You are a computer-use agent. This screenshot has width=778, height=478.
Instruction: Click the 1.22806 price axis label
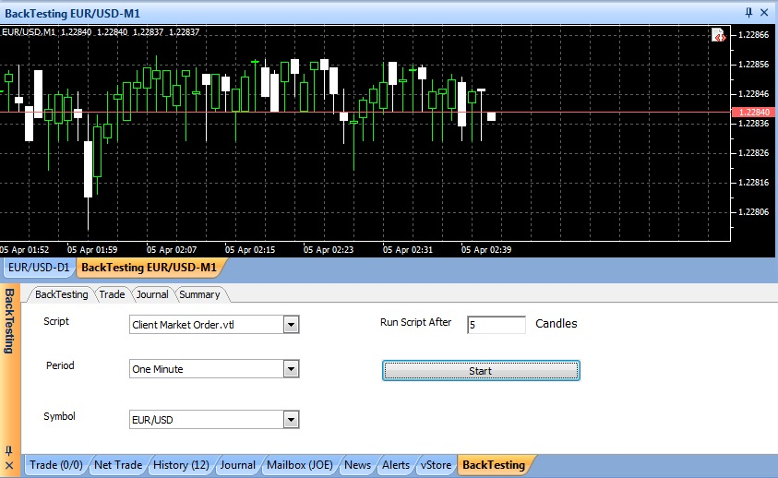tap(754, 212)
